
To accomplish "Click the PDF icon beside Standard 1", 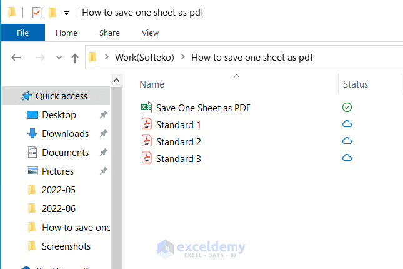I will click(x=146, y=124).
